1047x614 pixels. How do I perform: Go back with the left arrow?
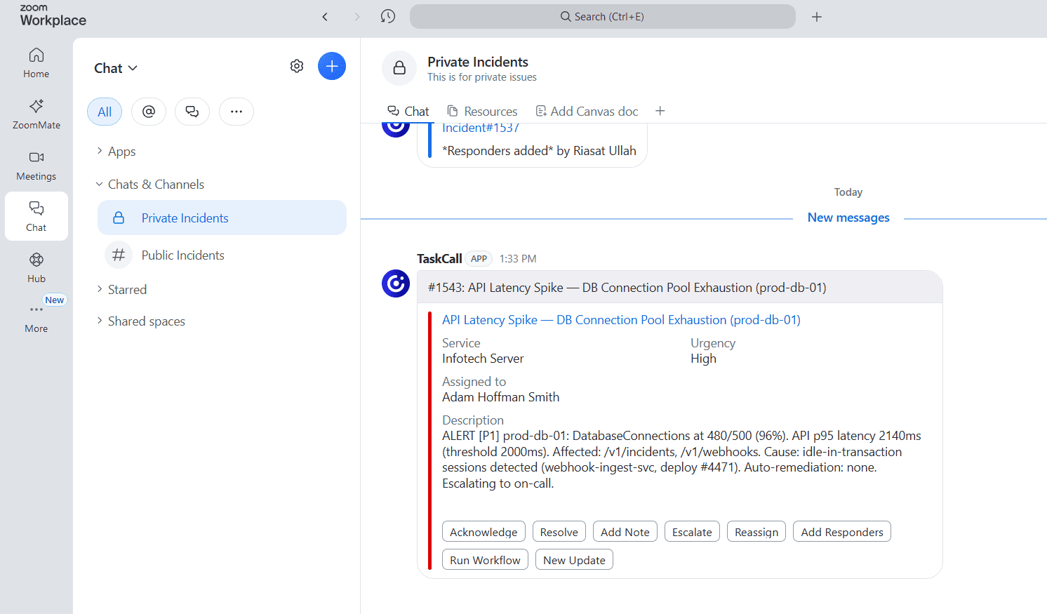point(325,17)
